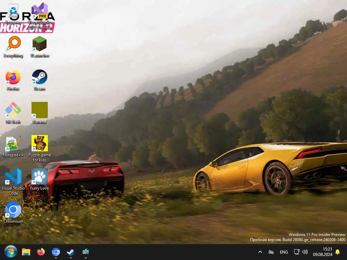Select the Puzzle game for kids icon

tap(40, 149)
